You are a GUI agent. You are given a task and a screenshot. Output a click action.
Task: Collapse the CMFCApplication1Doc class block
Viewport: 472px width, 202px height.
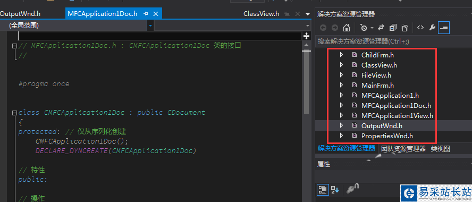coord(14,113)
